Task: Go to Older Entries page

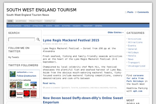Action: click(x=116, y=32)
